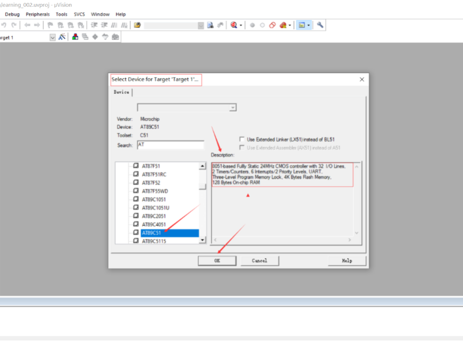Open the SVCS menu
This screenshot has height=341, width=463.
click(79, 14)
